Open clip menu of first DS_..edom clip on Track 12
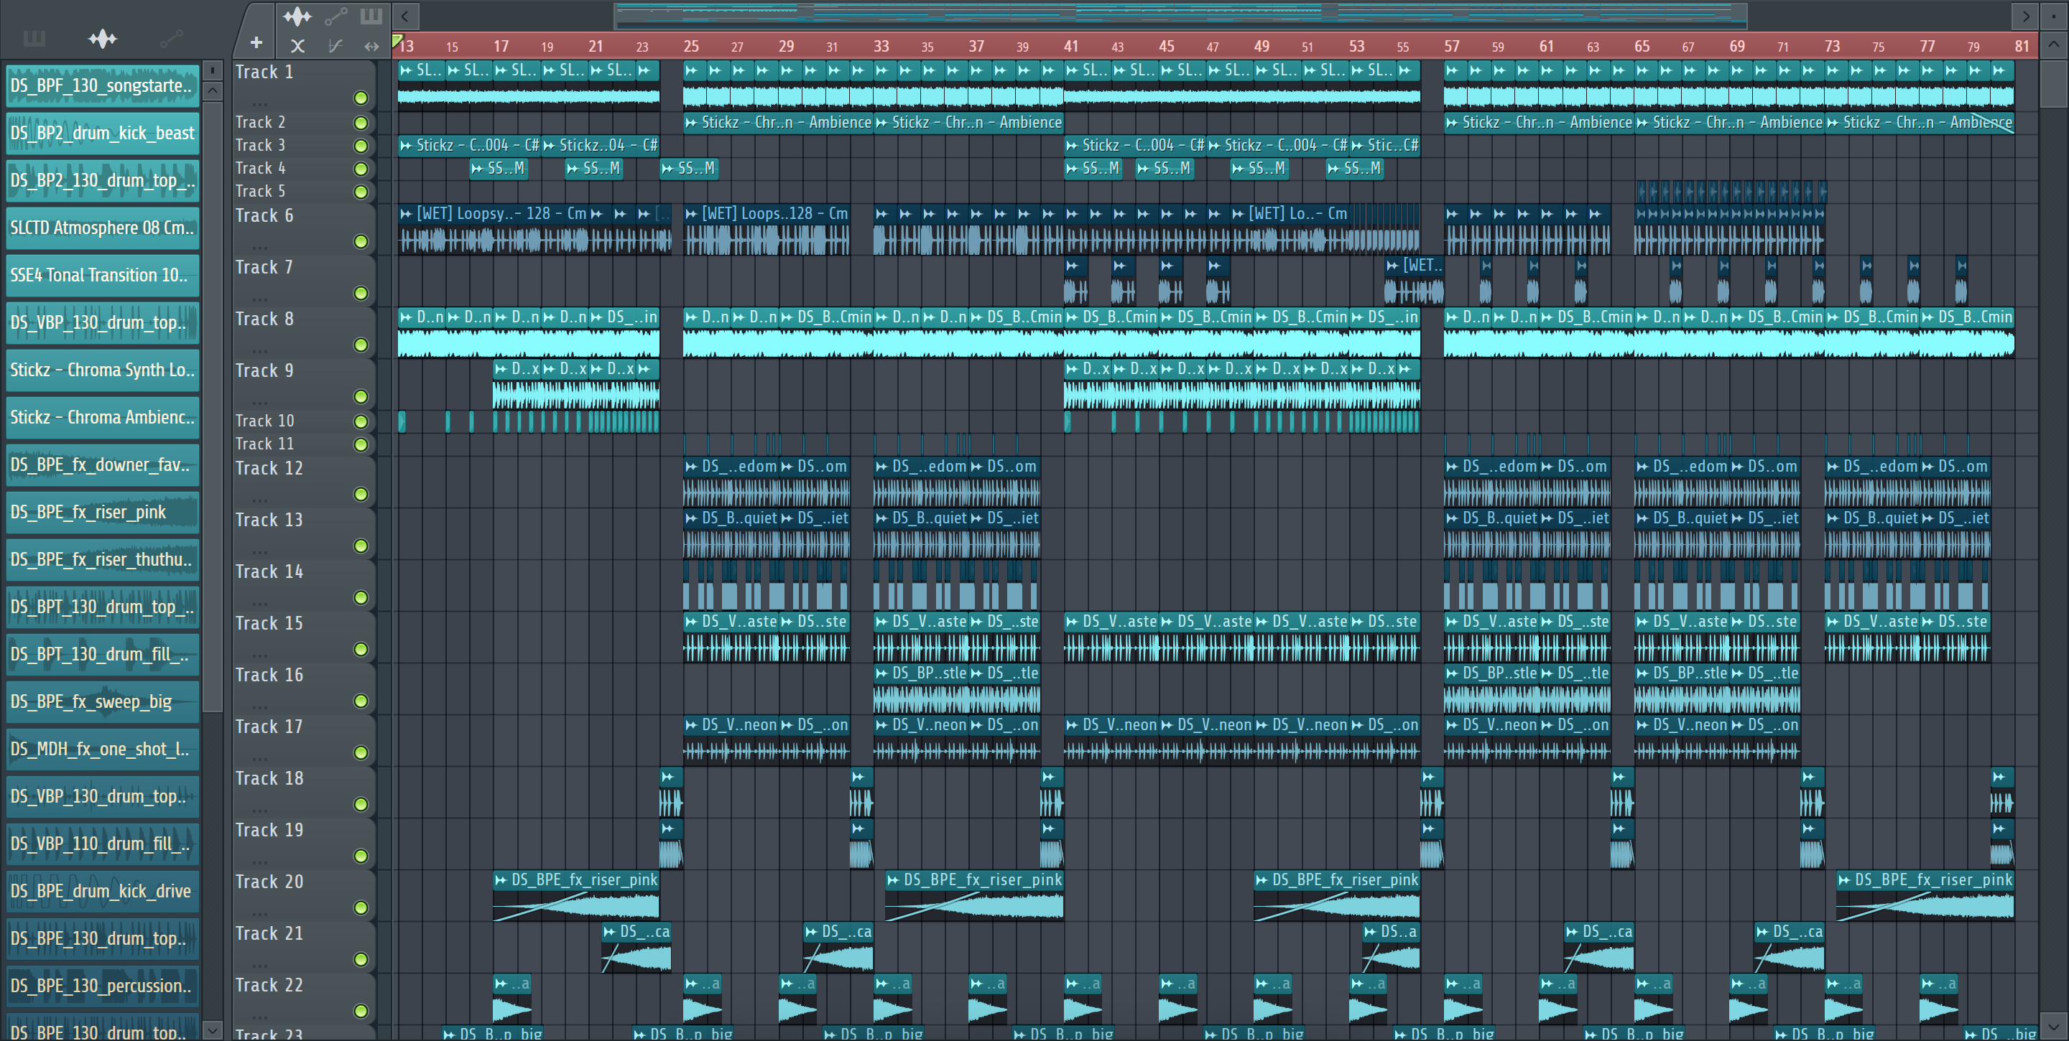The height and width of the screenshot is (1041, 2069). (x=692, y=467)
